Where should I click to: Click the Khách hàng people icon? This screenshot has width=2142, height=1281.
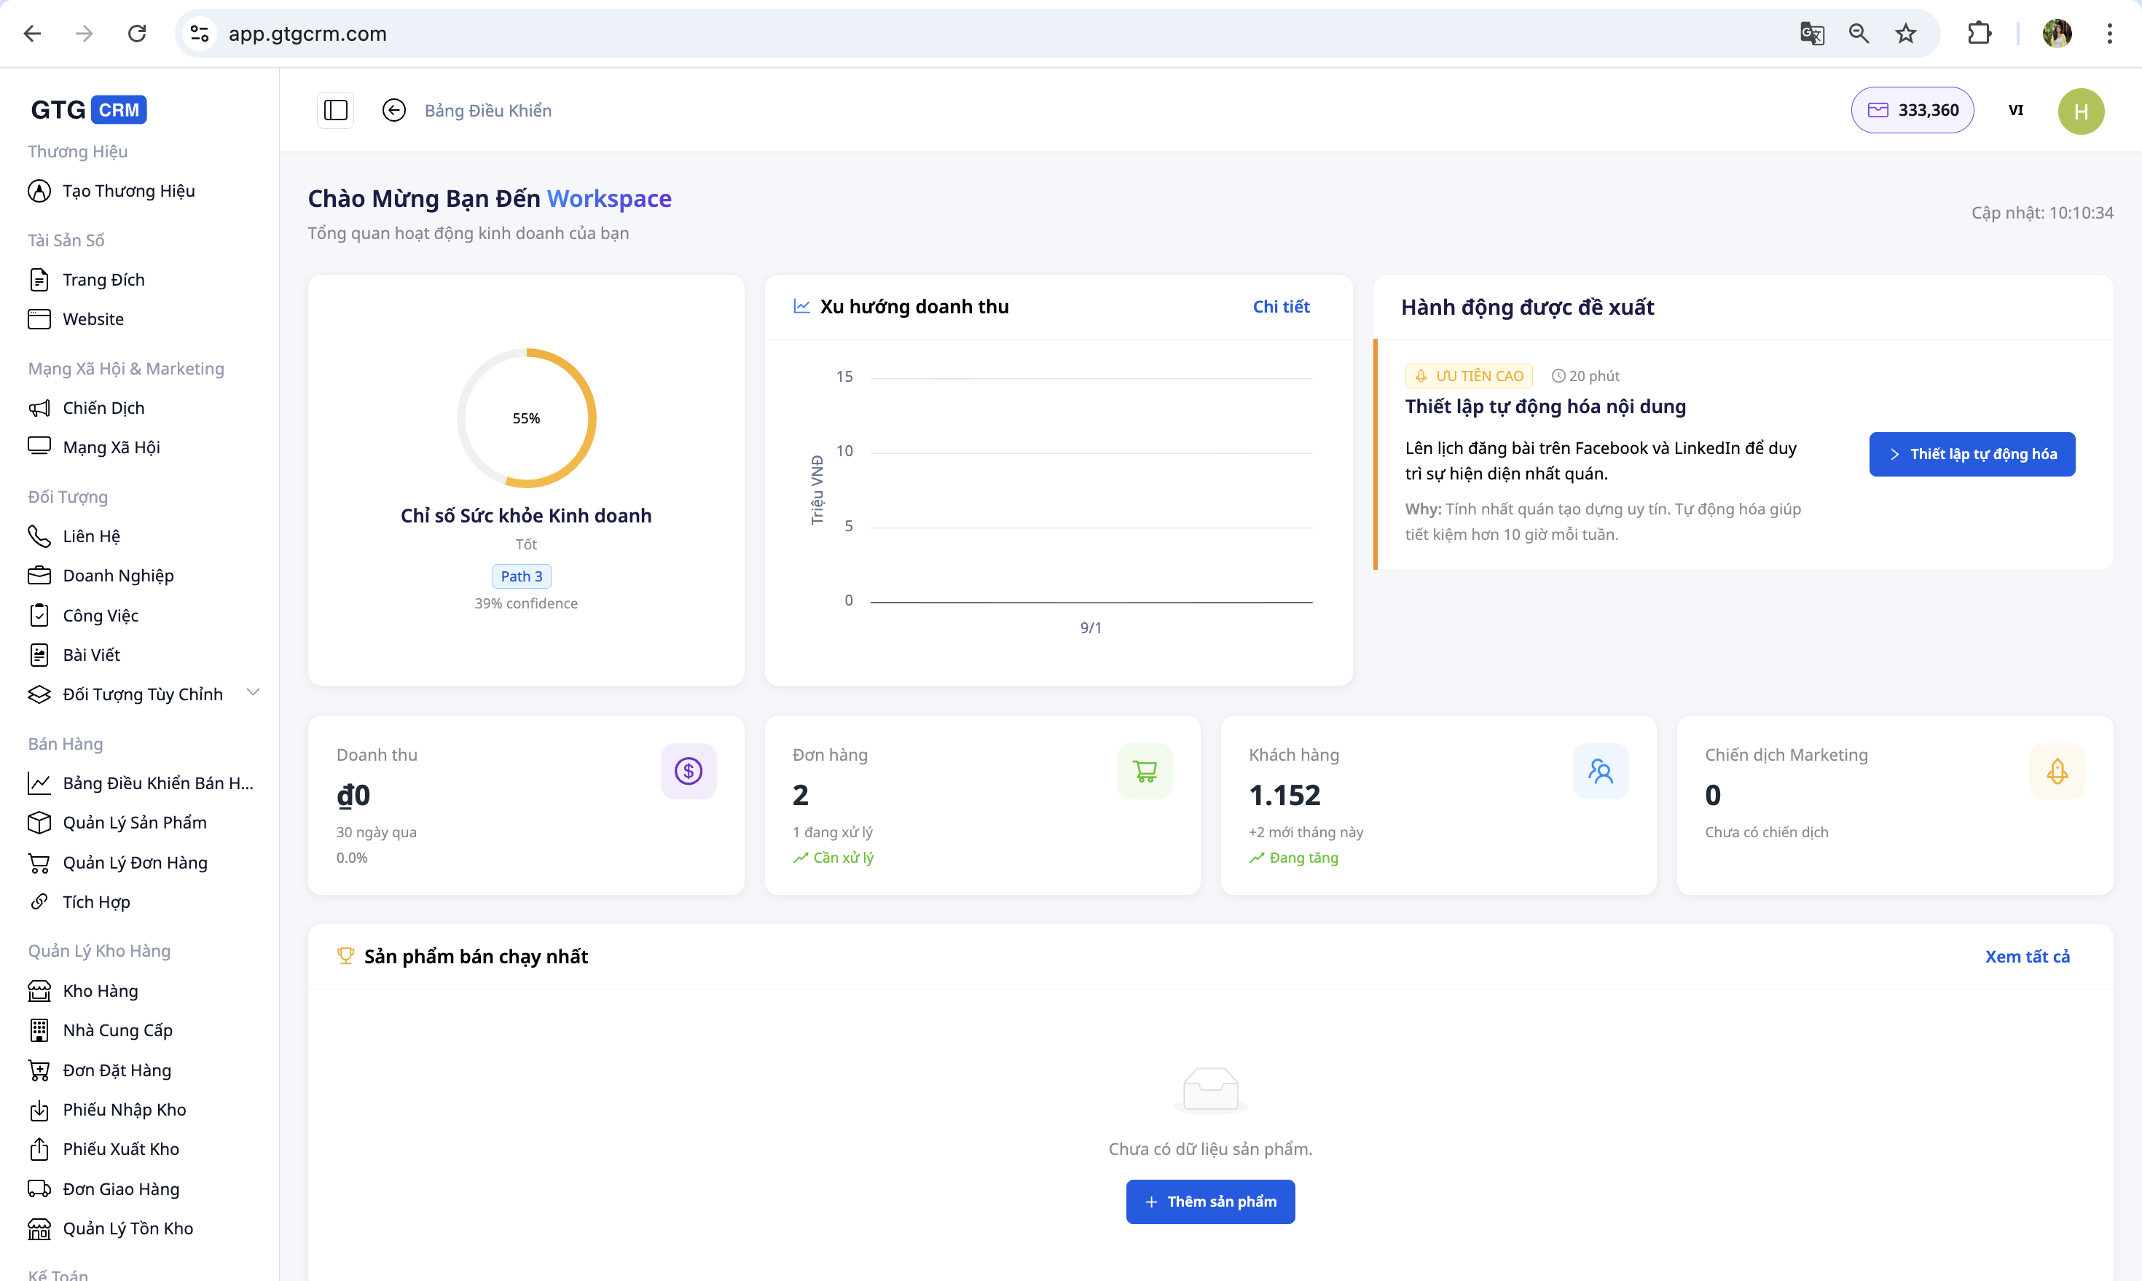point(1600,771)
